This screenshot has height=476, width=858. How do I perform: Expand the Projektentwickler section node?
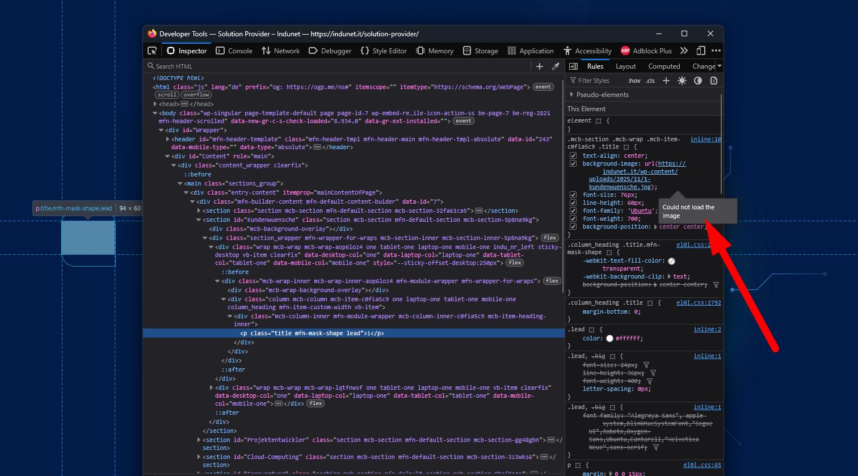tap(199, 440)
